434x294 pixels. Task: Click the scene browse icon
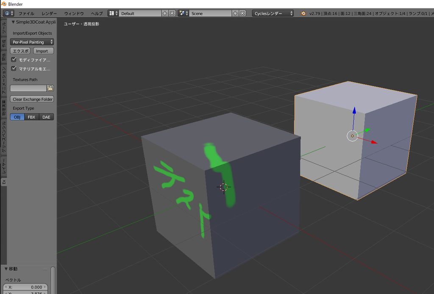pos(183,13)
